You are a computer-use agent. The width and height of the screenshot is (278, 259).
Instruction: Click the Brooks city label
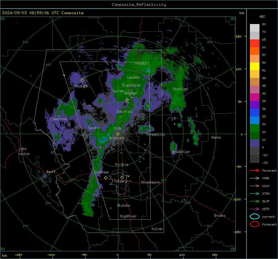(x=220, y=216)
